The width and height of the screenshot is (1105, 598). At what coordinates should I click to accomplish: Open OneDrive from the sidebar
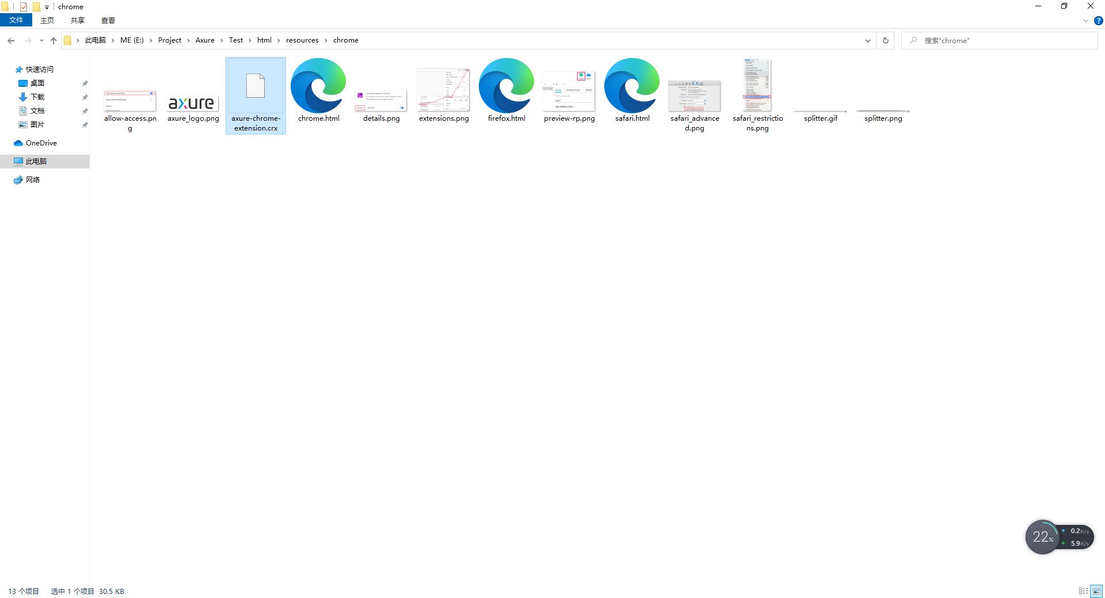[x=40, y=143]
